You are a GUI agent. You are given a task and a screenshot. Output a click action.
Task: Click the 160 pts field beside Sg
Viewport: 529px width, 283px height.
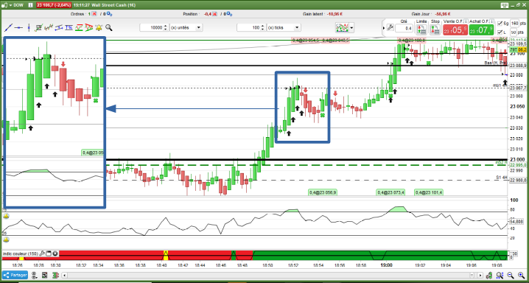(514, 24)
